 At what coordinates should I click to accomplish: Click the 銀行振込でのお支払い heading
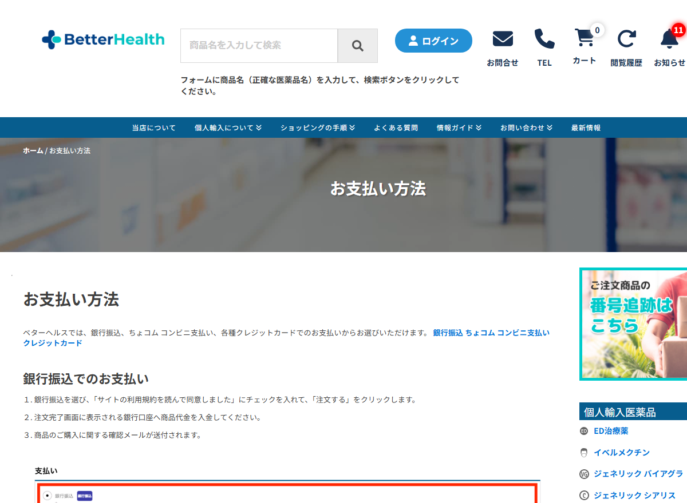pos(86,379)
